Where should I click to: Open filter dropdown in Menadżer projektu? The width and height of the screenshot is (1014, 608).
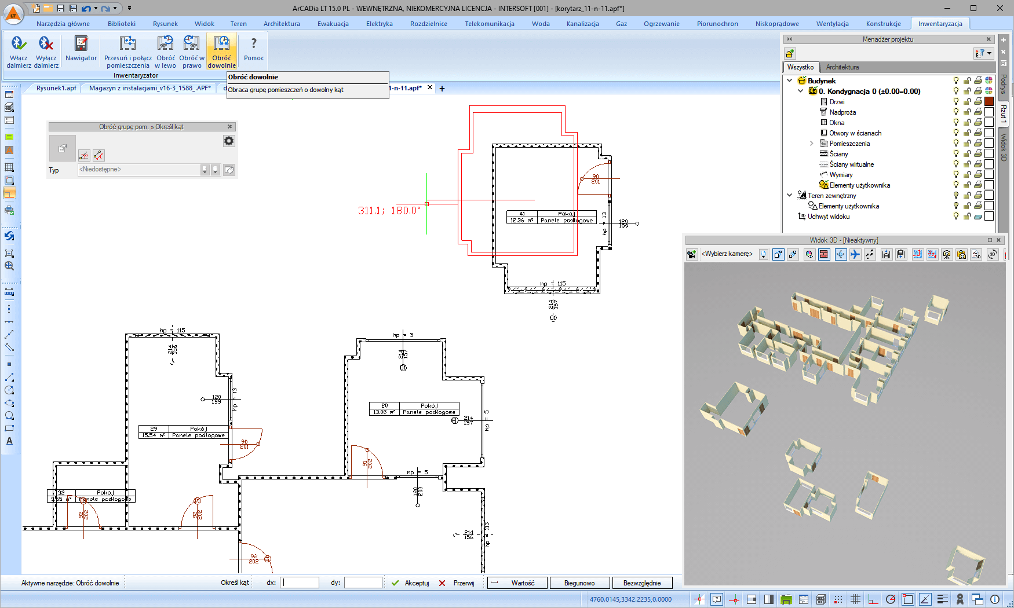(x=984, y=53)
